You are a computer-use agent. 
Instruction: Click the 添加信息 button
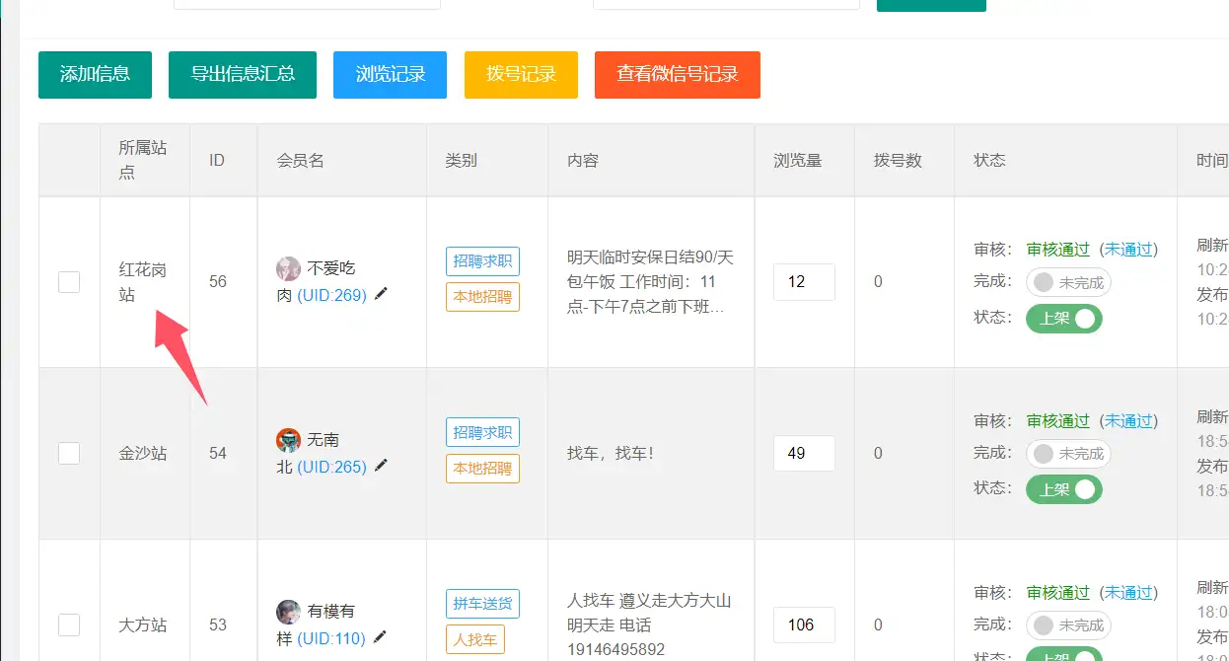click(x=95, y=75)
